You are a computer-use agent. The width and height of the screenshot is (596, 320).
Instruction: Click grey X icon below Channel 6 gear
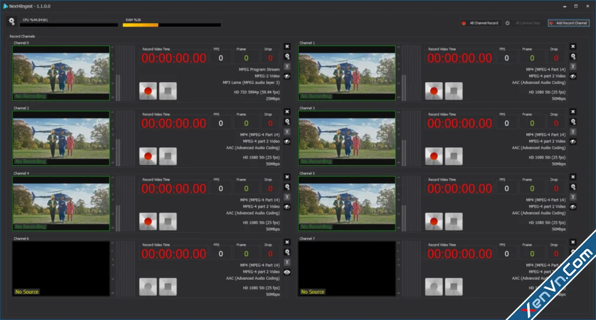(x=287, y=262)
